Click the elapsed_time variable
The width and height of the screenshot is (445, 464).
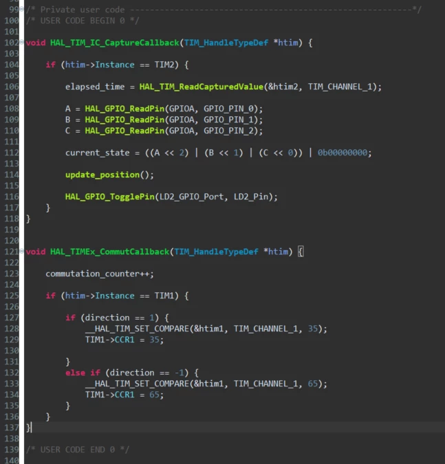pyautogui.click(x=95, y=87)
